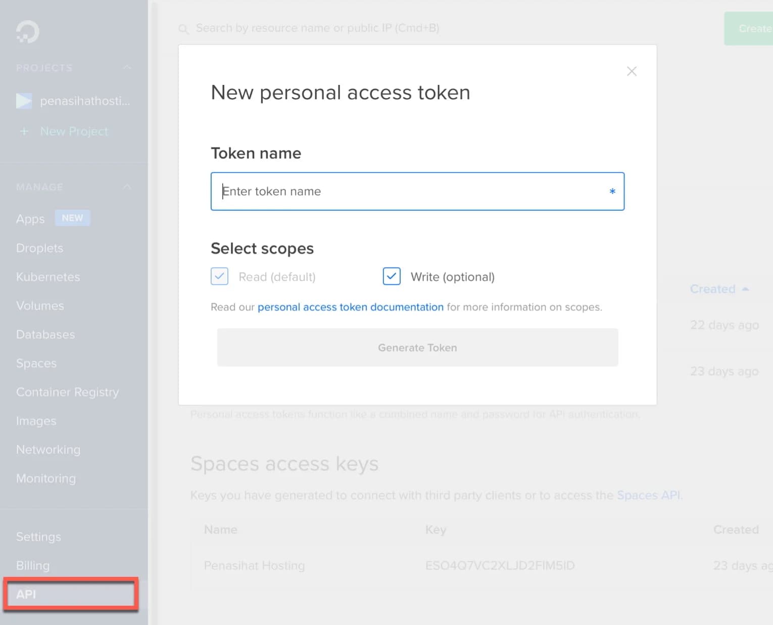
Task: Collapse the Manage section chevron
Action: coord(127,187)
